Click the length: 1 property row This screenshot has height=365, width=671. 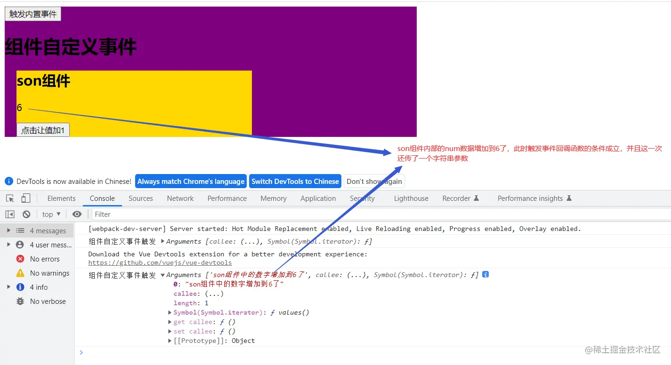(x=191, y=303)
